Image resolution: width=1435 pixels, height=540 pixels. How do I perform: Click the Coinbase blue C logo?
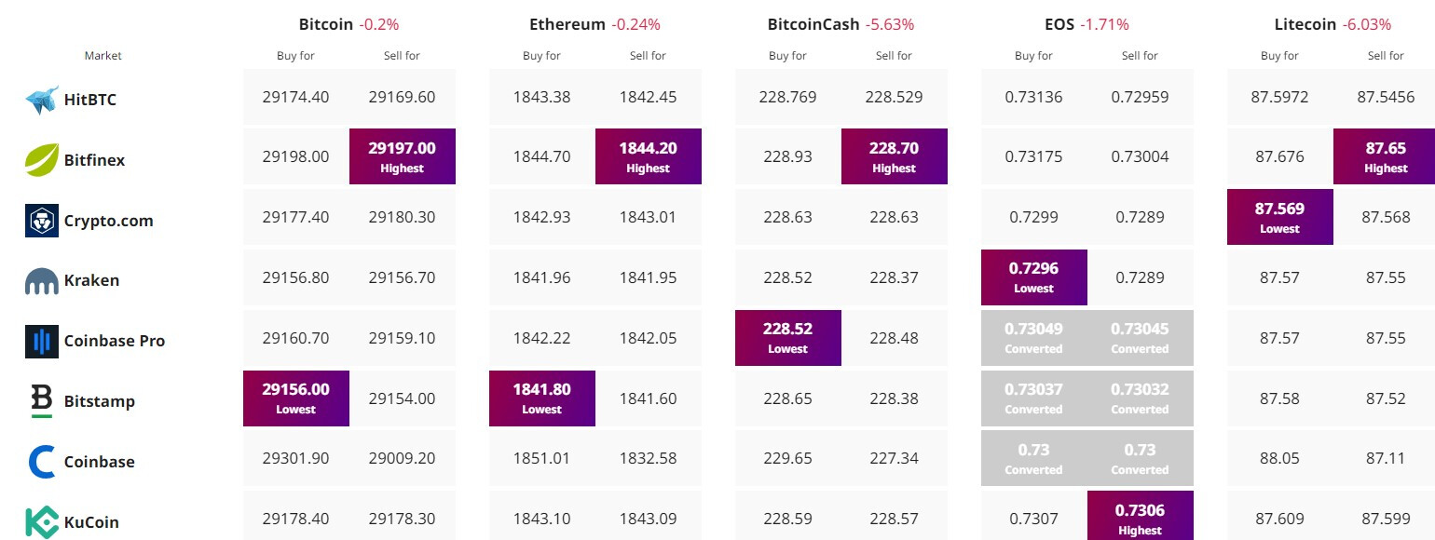click(42, 462)
